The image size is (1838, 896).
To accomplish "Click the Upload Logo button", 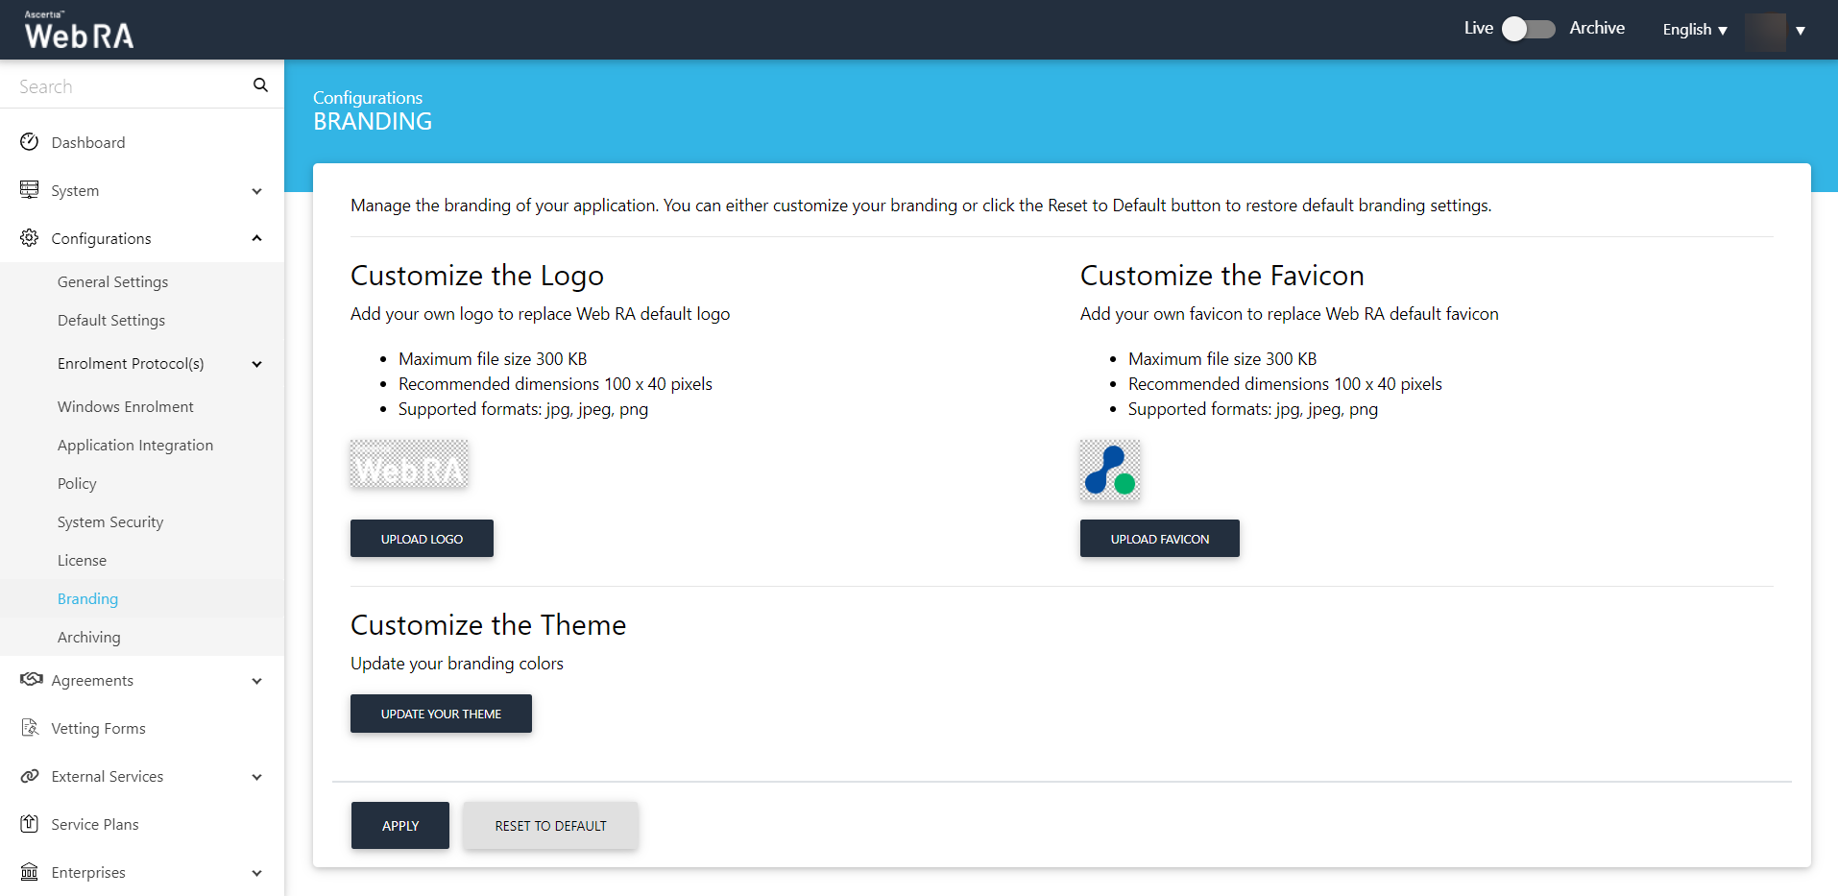I will tap(422, 539).
